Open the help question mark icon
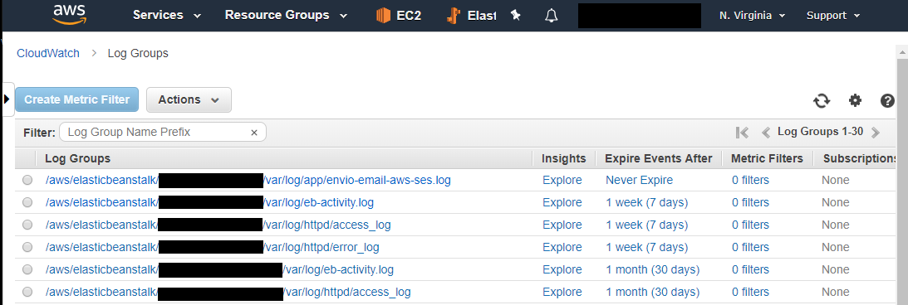Image resolution: width=908 pixels, height=305 pixels. point(887,100)
